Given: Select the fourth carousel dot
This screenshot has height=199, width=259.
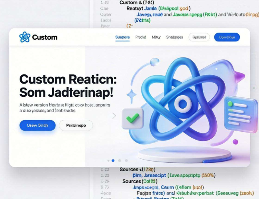Looking at the screenshot, I should [126, 160].
